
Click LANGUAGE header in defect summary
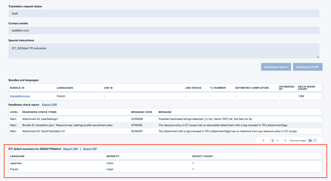point(17,156)
